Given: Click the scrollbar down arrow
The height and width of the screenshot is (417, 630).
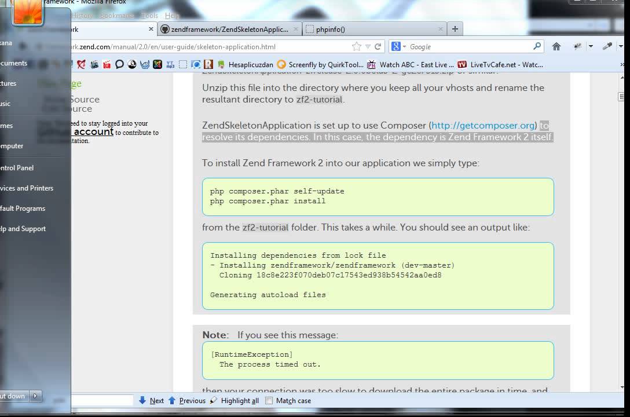Looking at the screenshot, I should point(622,387).
